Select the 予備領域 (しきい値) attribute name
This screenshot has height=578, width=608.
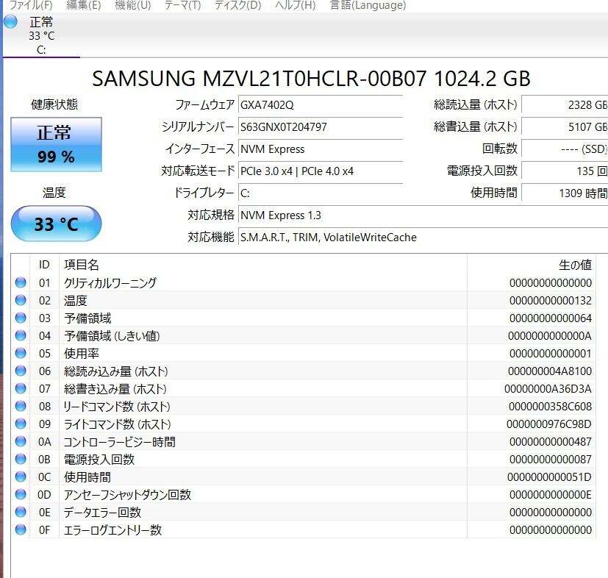pyautogui.click(x=112, y=335)
